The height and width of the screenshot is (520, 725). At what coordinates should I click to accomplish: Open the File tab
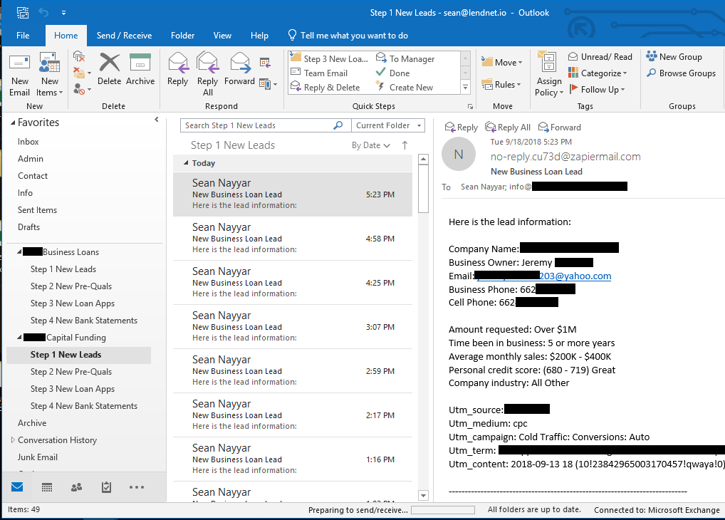(23, 35)
